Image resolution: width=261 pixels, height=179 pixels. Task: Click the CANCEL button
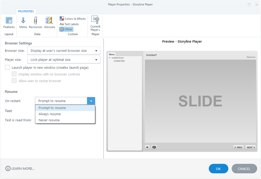[x=244, y=169]
